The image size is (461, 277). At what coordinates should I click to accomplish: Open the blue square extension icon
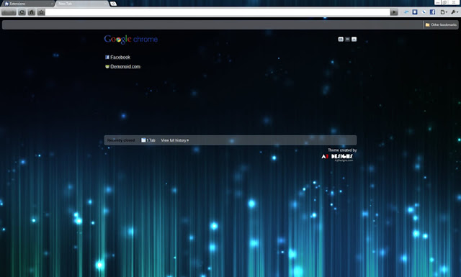click(x=415, y=12)
